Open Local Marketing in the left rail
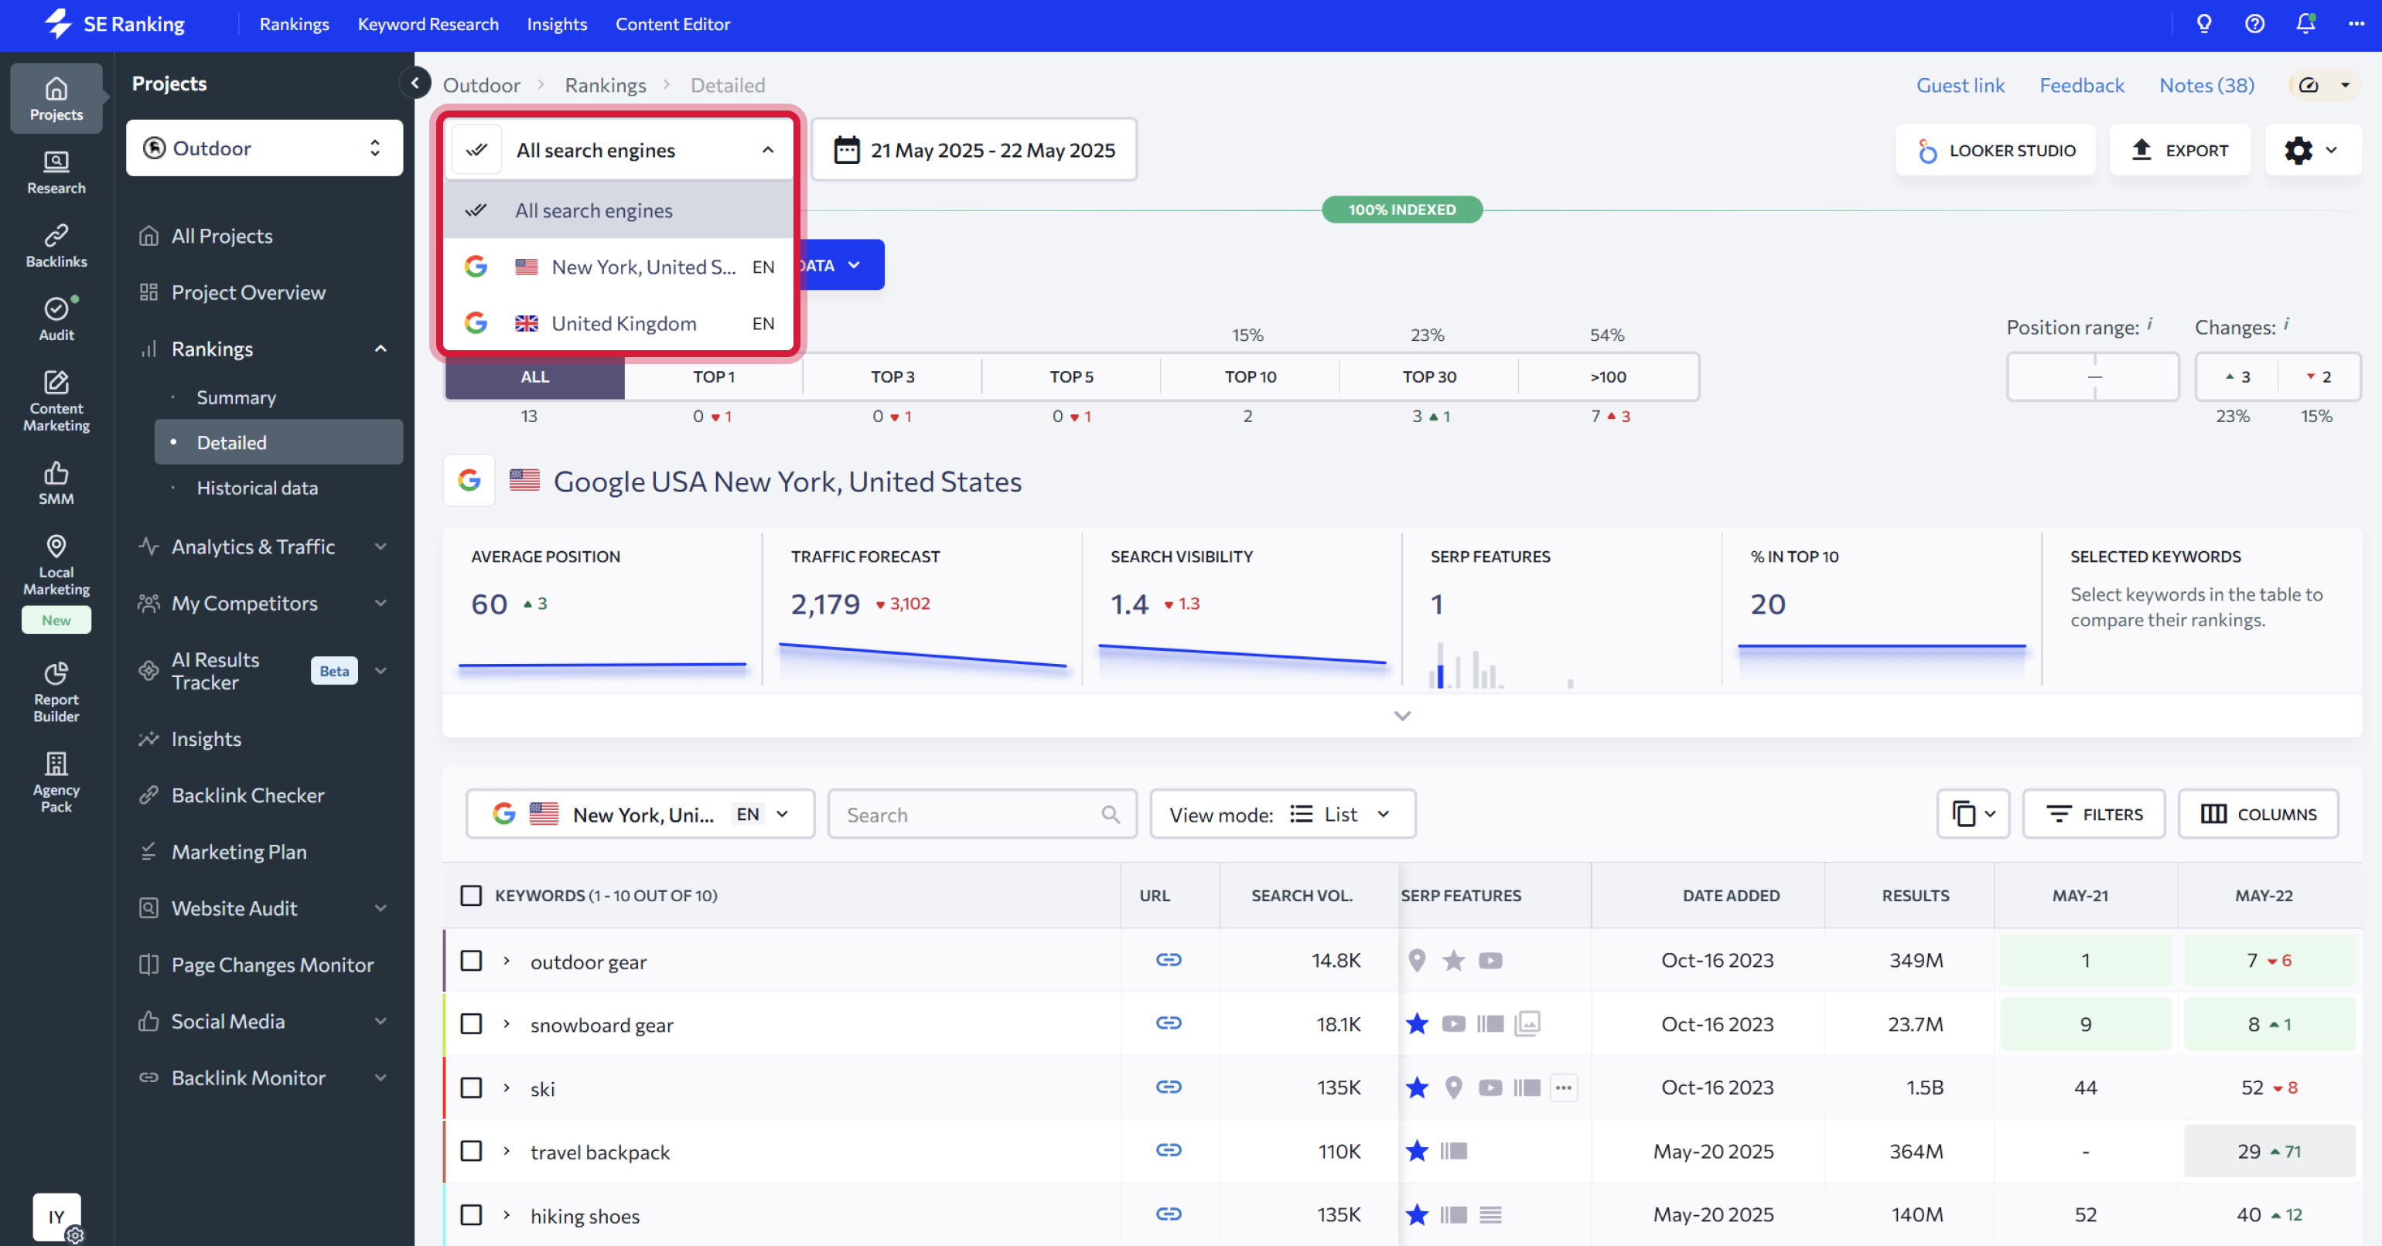The image size is (2382, 1246). [x=56, y=566]
